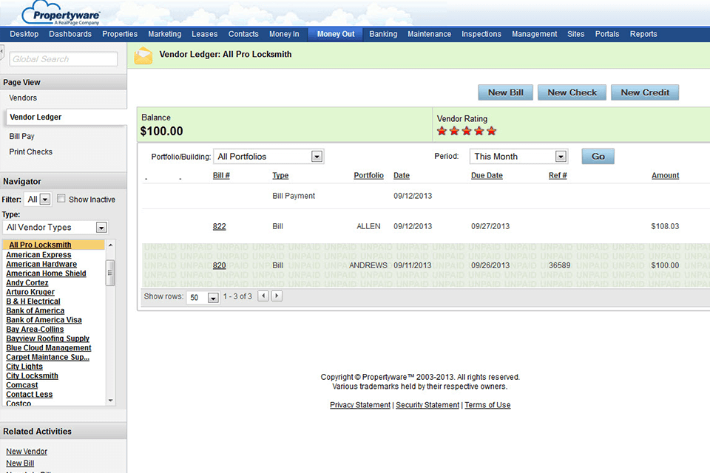
Task: Select the Money Out tab
Action: point(336,34)
